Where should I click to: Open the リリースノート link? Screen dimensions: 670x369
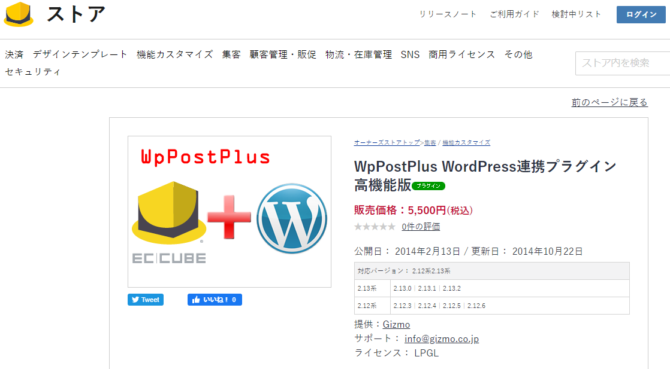448,14
